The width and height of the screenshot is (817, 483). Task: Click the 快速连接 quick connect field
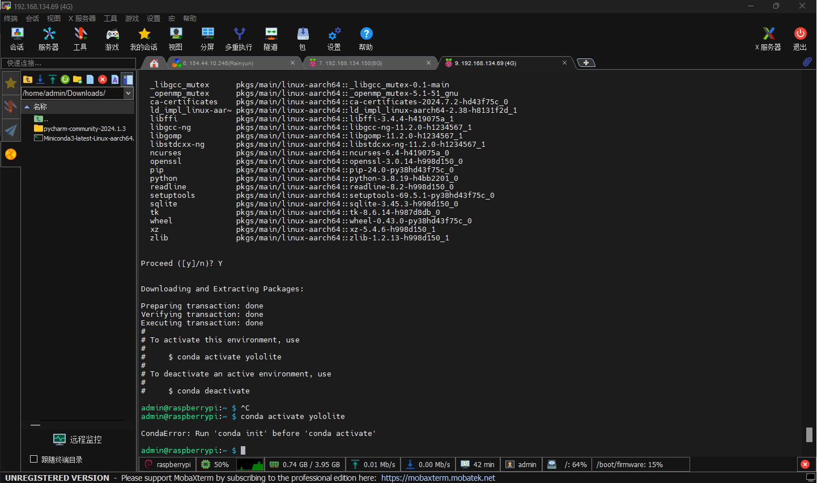68,63
